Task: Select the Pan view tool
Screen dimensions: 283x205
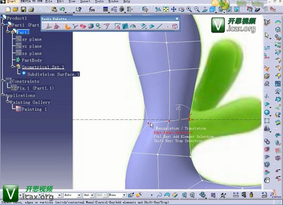Action: (174, 9)
